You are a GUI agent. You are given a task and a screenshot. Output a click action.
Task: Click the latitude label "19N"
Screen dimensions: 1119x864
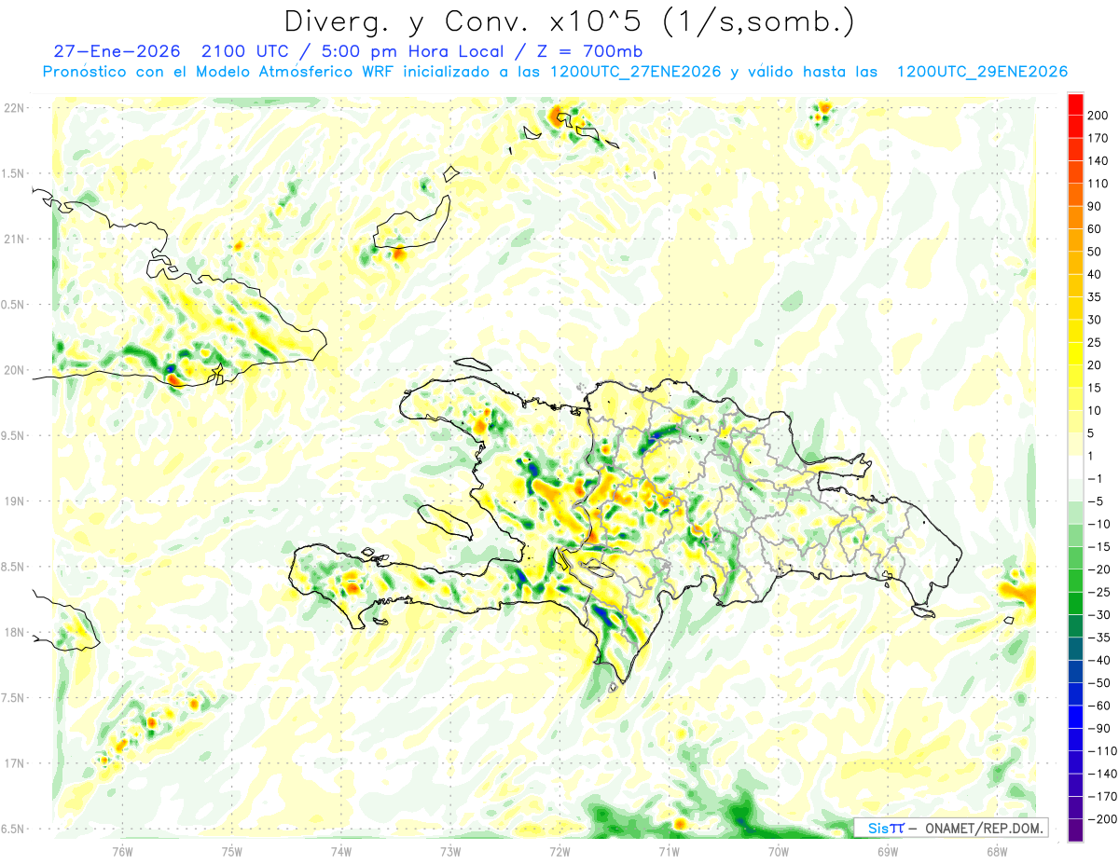[14, 501]
